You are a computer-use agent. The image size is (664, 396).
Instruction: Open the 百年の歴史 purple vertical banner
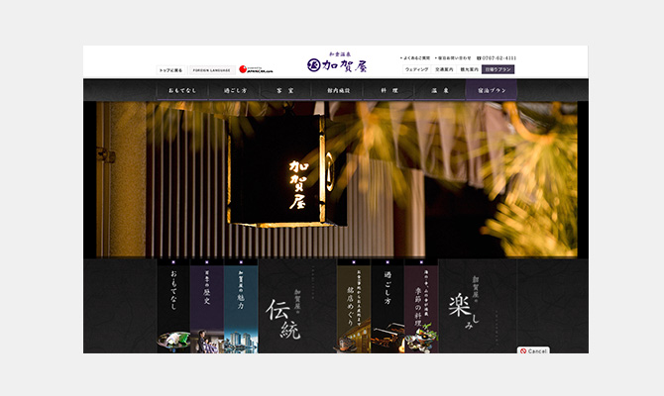click(207, 309)
